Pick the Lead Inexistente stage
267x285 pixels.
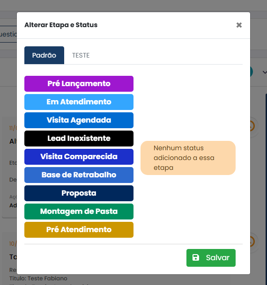tap(79, 139)
